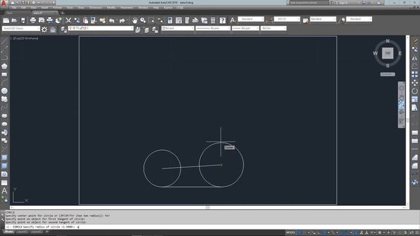Select the Zoom Realtime magnifier tool
Screen dimensions: 420x236
pos(143,20)
